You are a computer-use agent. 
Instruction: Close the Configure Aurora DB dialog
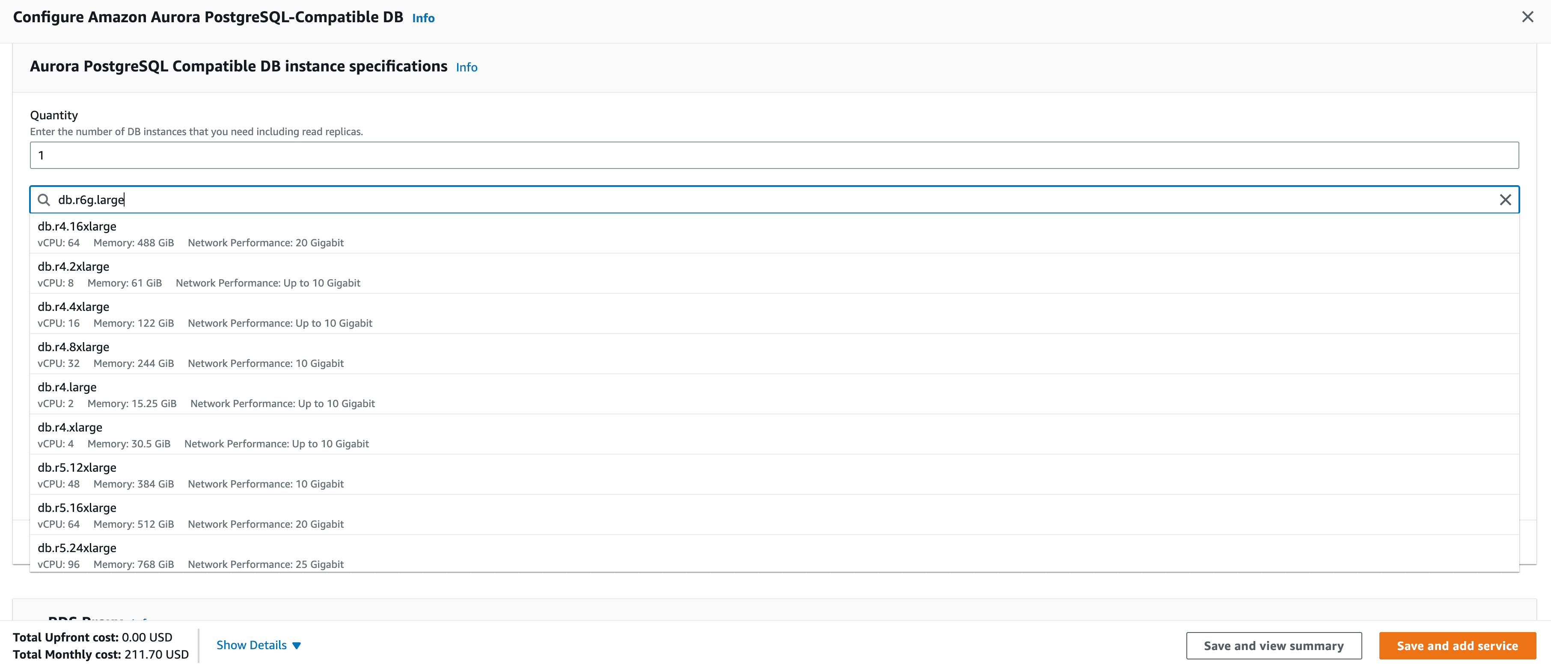[x=1527, y=16]
